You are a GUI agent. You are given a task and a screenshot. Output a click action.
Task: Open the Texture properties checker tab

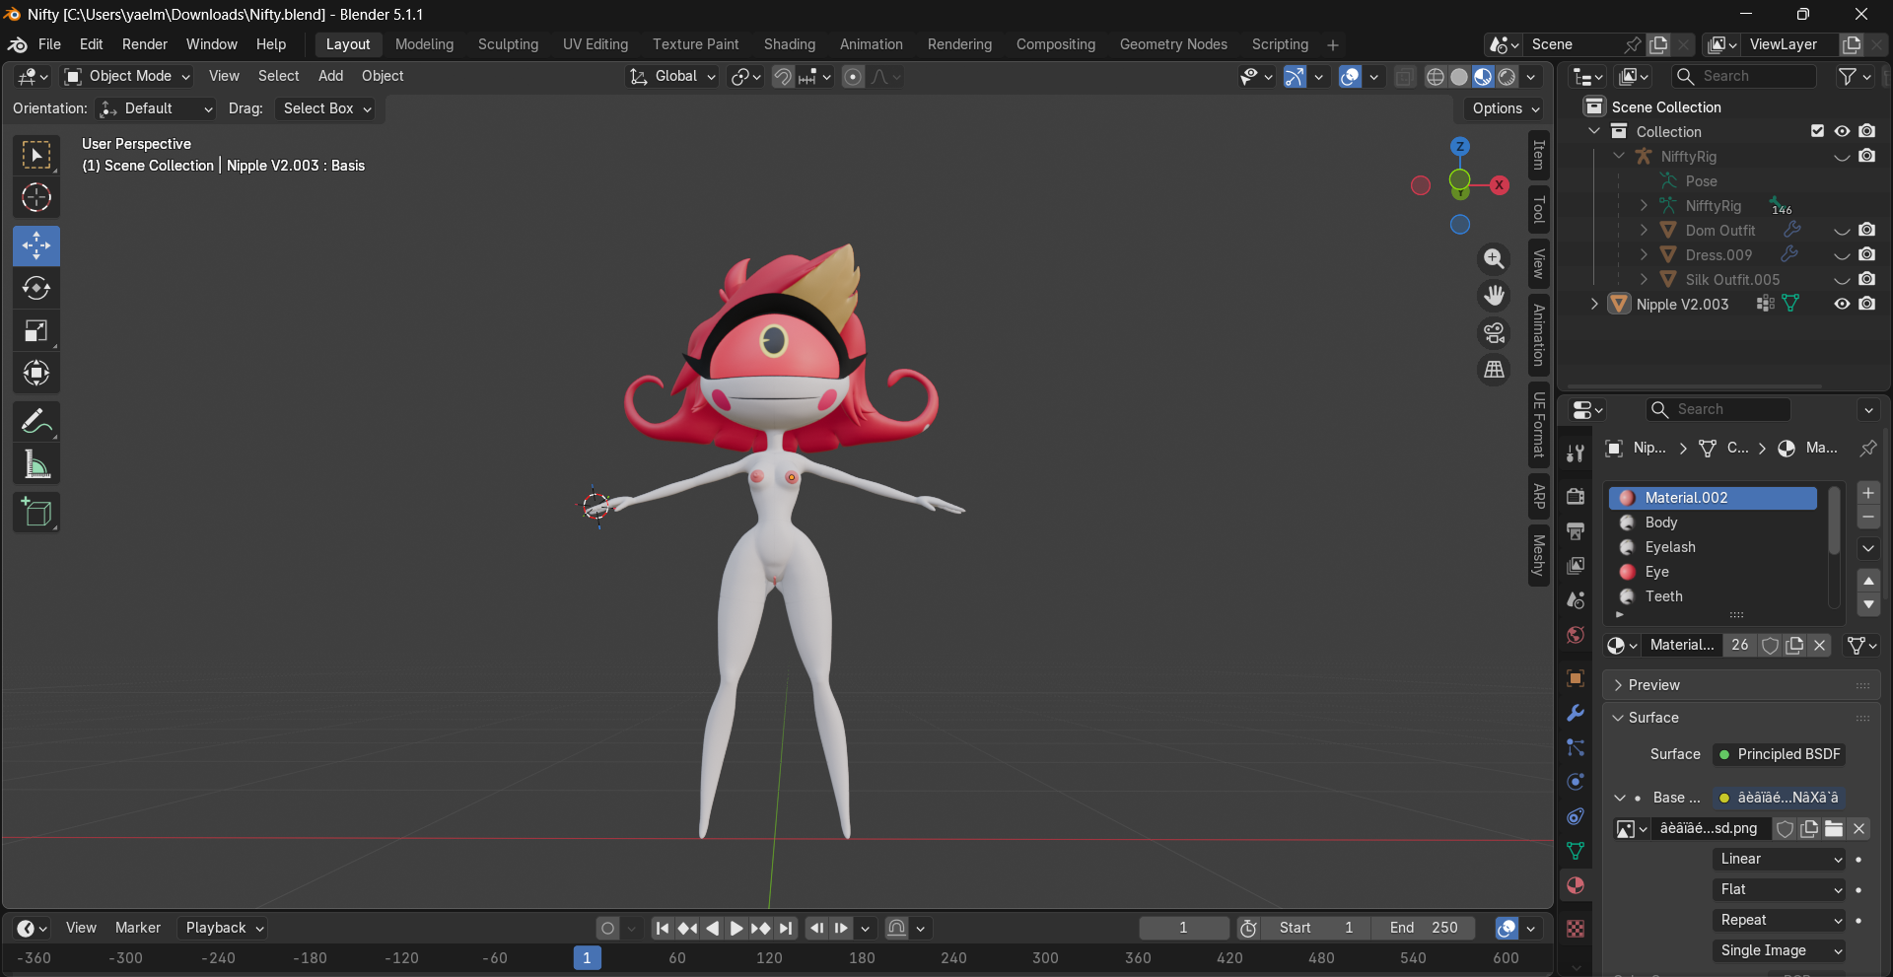(1576, 929)
